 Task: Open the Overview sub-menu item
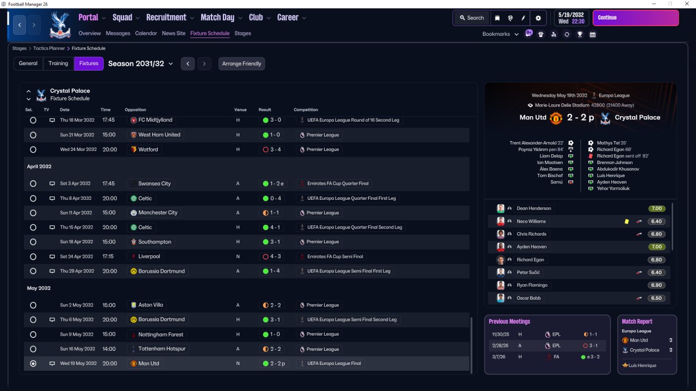click(90, 33)
